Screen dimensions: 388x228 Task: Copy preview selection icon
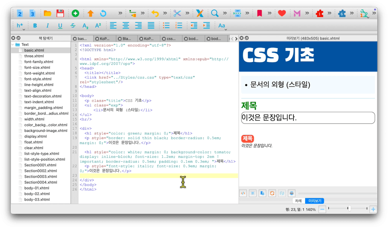pos(262,193)
